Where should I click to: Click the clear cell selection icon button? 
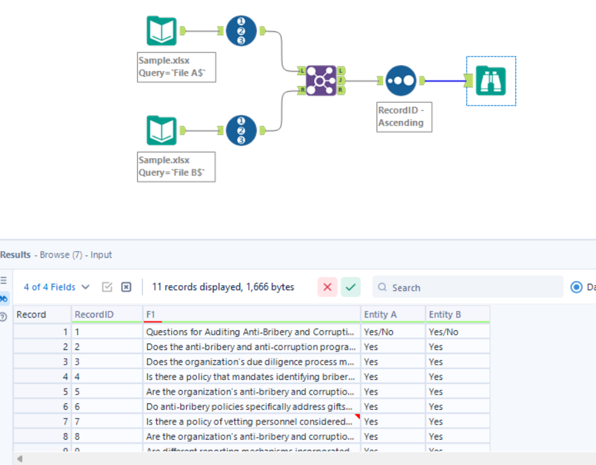coord(126,286)
